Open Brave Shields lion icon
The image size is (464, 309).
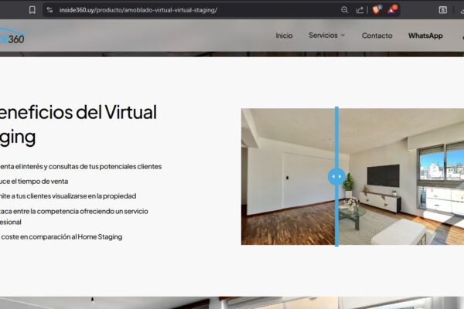pyautogui.click(x=377, y=10)
